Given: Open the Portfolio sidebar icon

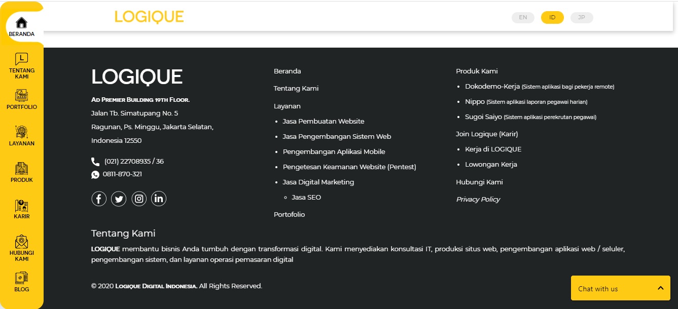Looking at the screenshot, I should click(21, 95).
